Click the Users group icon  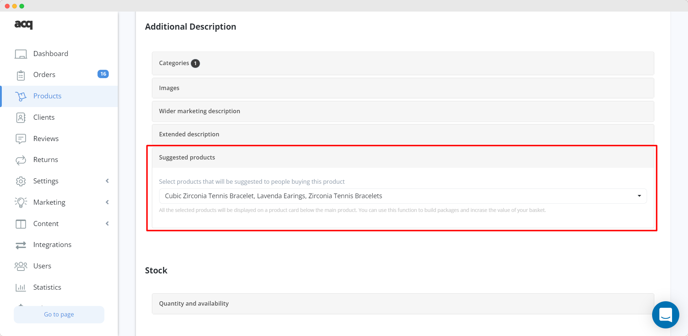tap(21, 266)
